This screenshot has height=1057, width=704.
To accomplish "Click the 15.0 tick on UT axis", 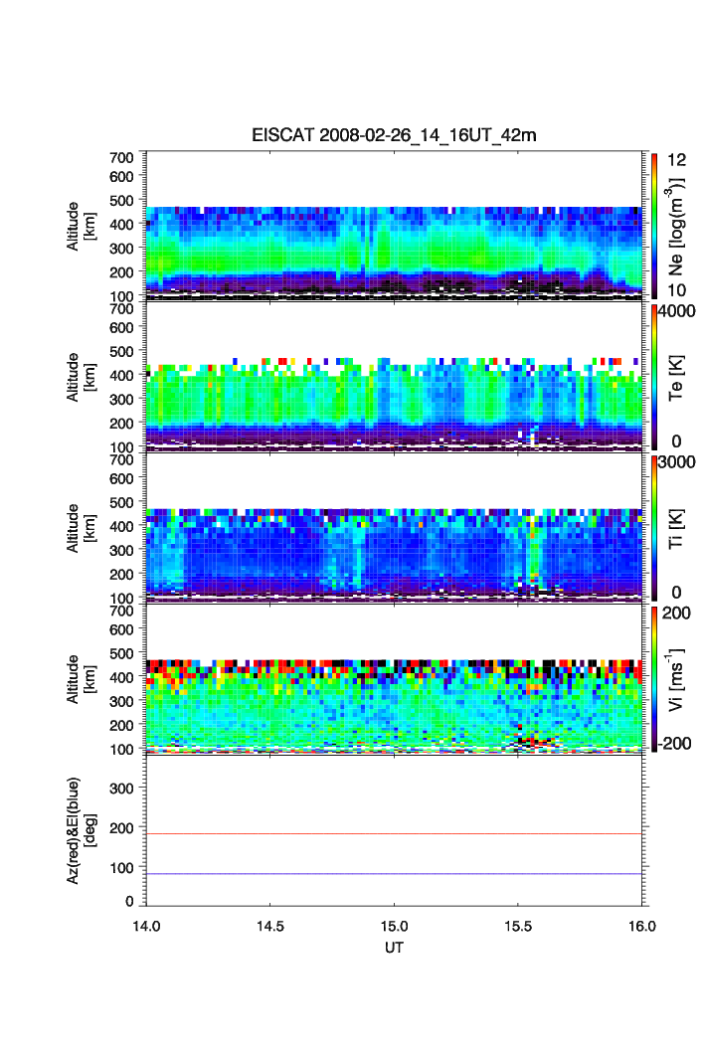I will point(396,926).
